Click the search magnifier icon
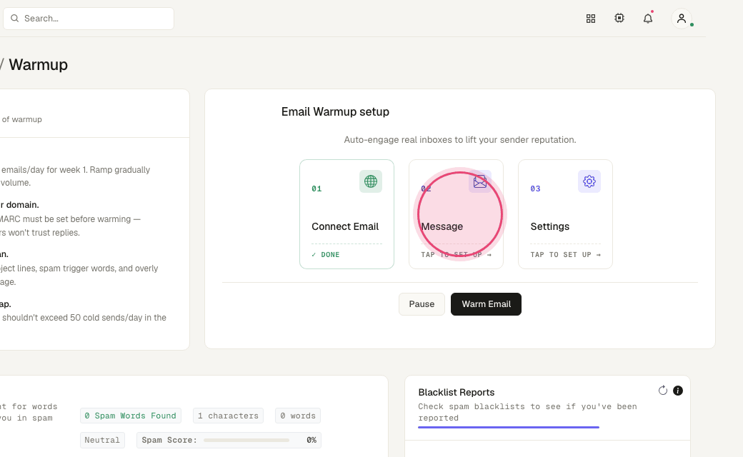The width and height of the screenshot is (743, 457). (x=15, y=19)
